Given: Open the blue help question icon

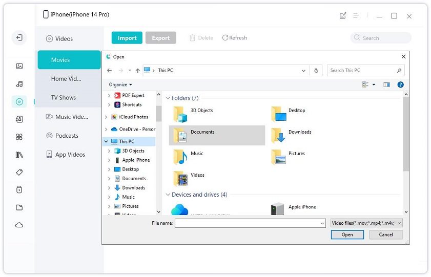Looking at the screenshot, I should [400, 84].
